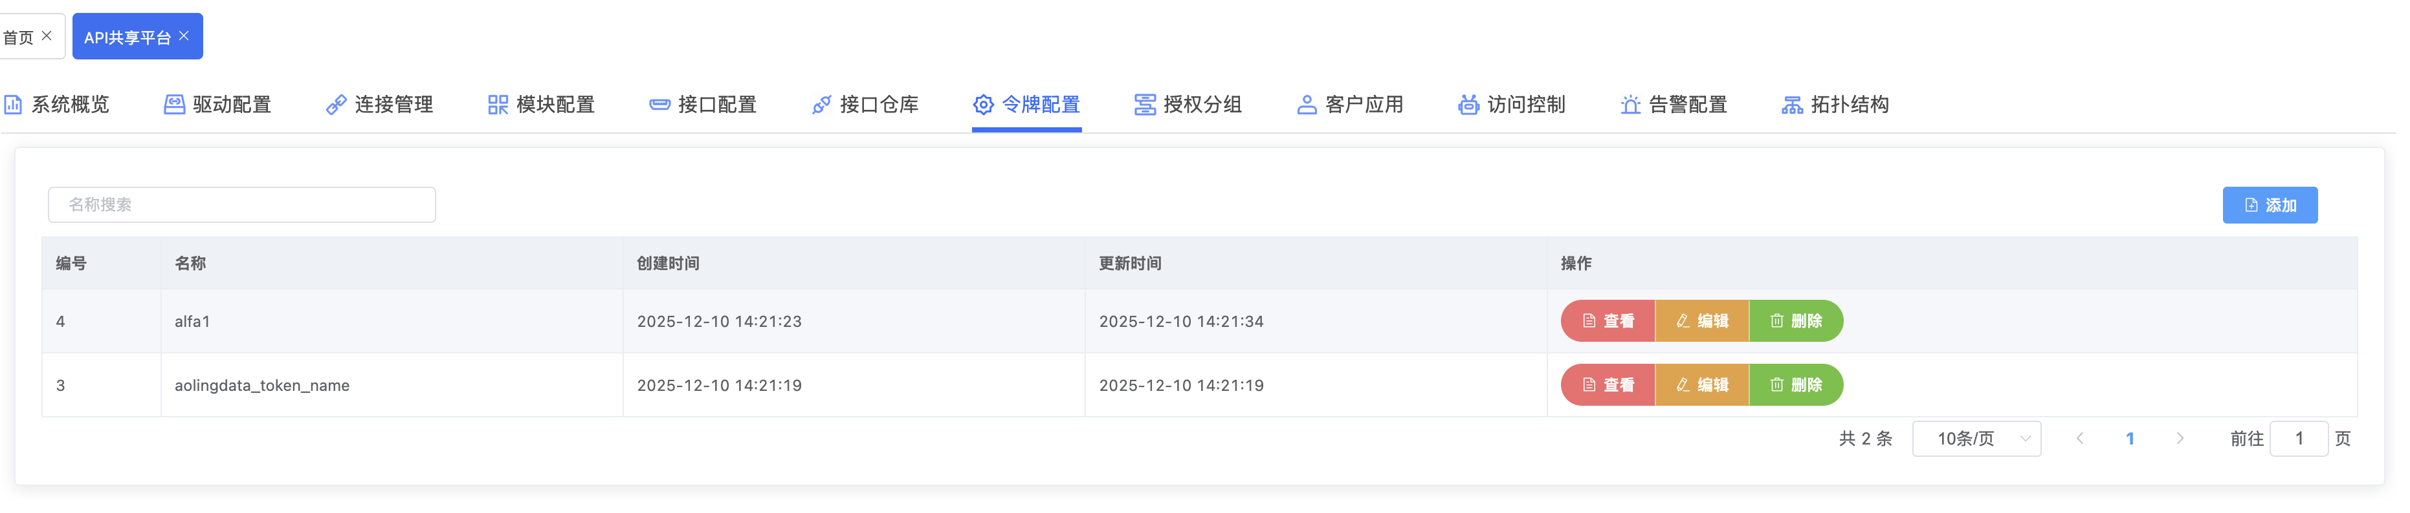2410x513 pixels.
Task: Go to previous page with left chevron
Action: coord(2080,439)
